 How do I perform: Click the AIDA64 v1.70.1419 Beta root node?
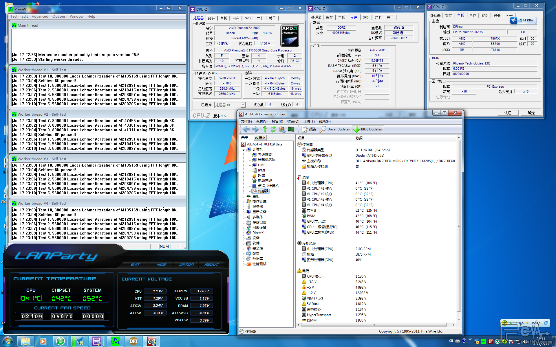[262, 144]
